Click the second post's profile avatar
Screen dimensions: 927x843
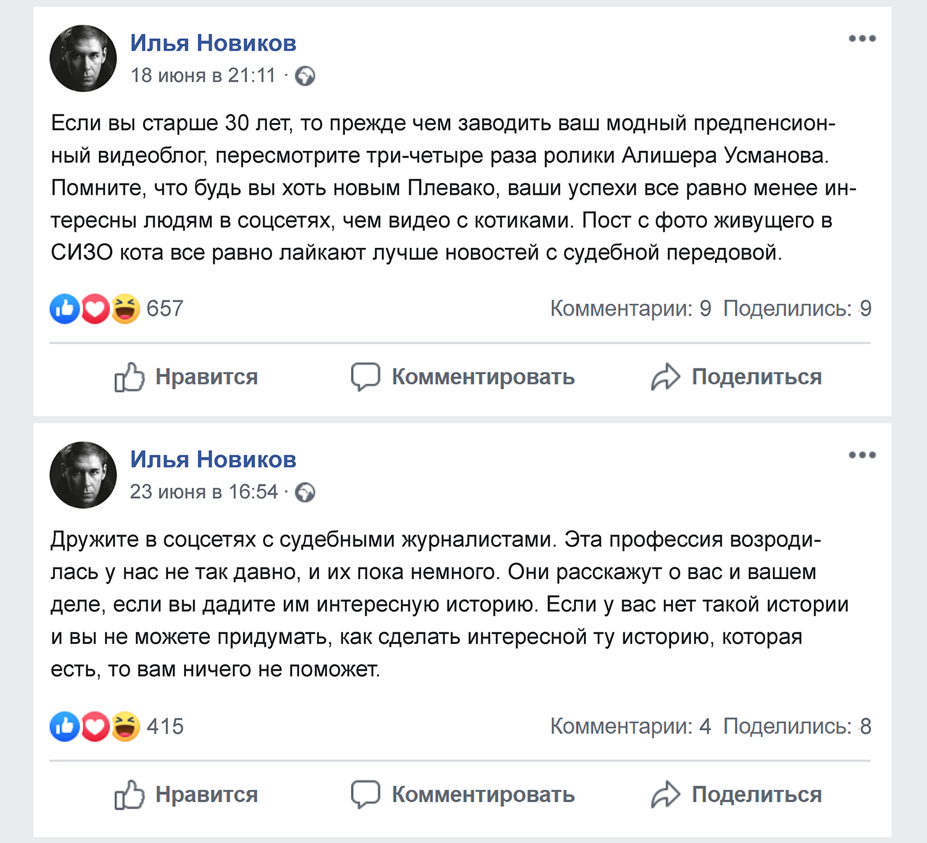83,475
